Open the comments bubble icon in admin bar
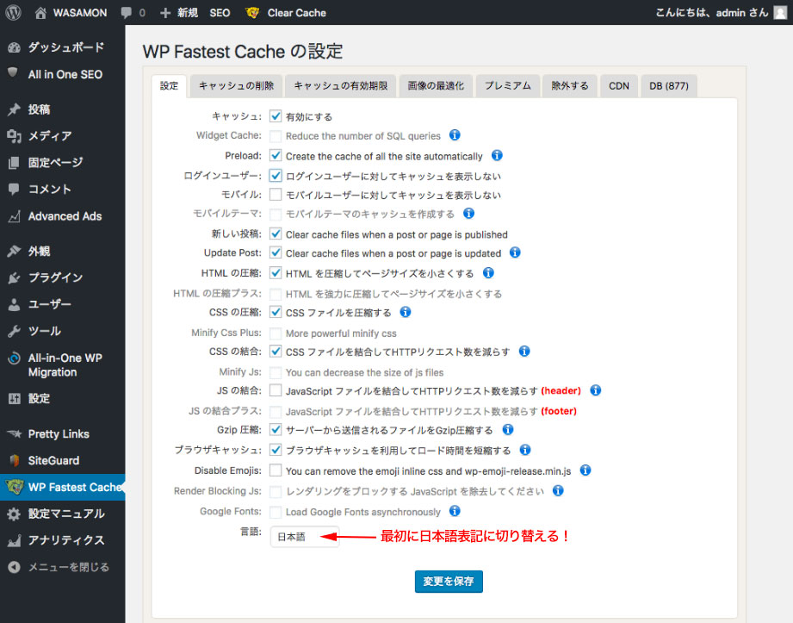This screenshot has width=793, height=623. pos(126,13)
